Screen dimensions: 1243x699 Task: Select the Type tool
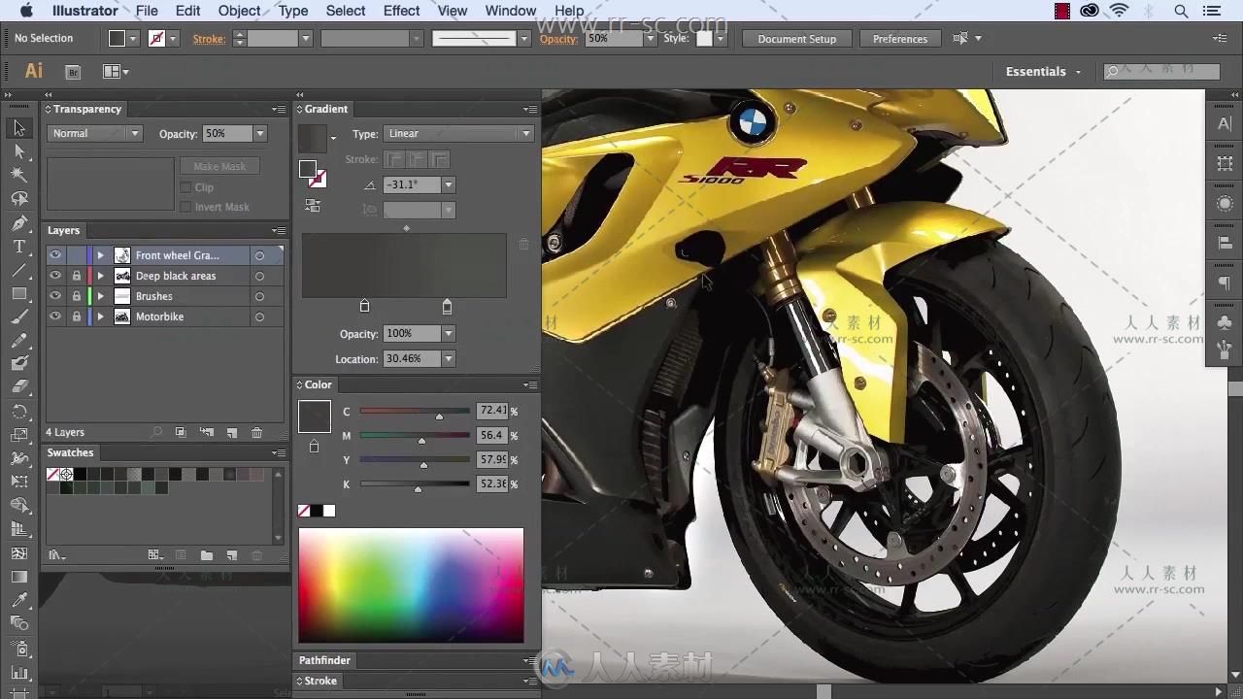pos(18,247)
